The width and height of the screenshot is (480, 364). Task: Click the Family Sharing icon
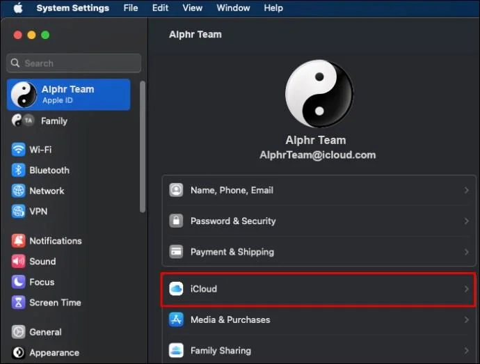[x=176, y=350]
